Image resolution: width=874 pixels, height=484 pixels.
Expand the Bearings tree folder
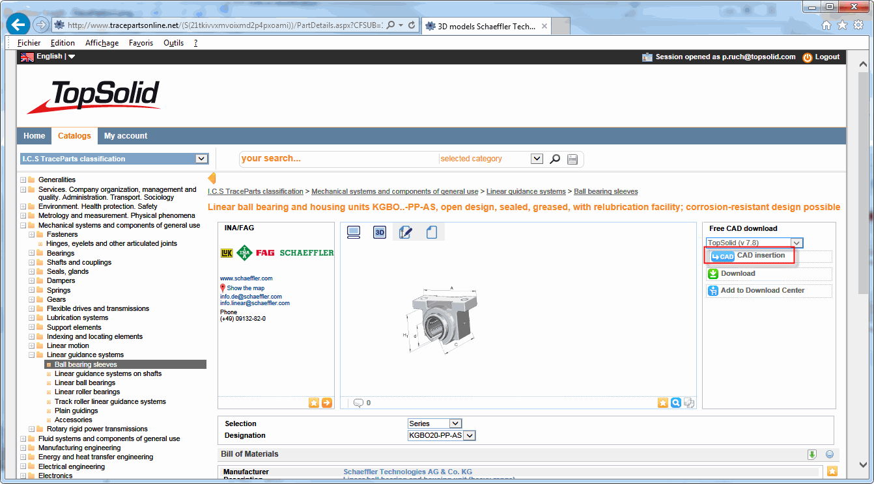(32, 253)
